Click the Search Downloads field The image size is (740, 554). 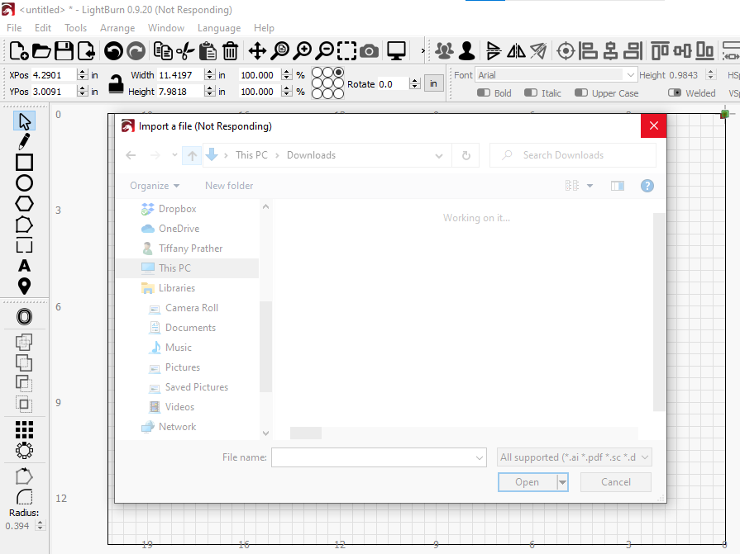(572, 155)
